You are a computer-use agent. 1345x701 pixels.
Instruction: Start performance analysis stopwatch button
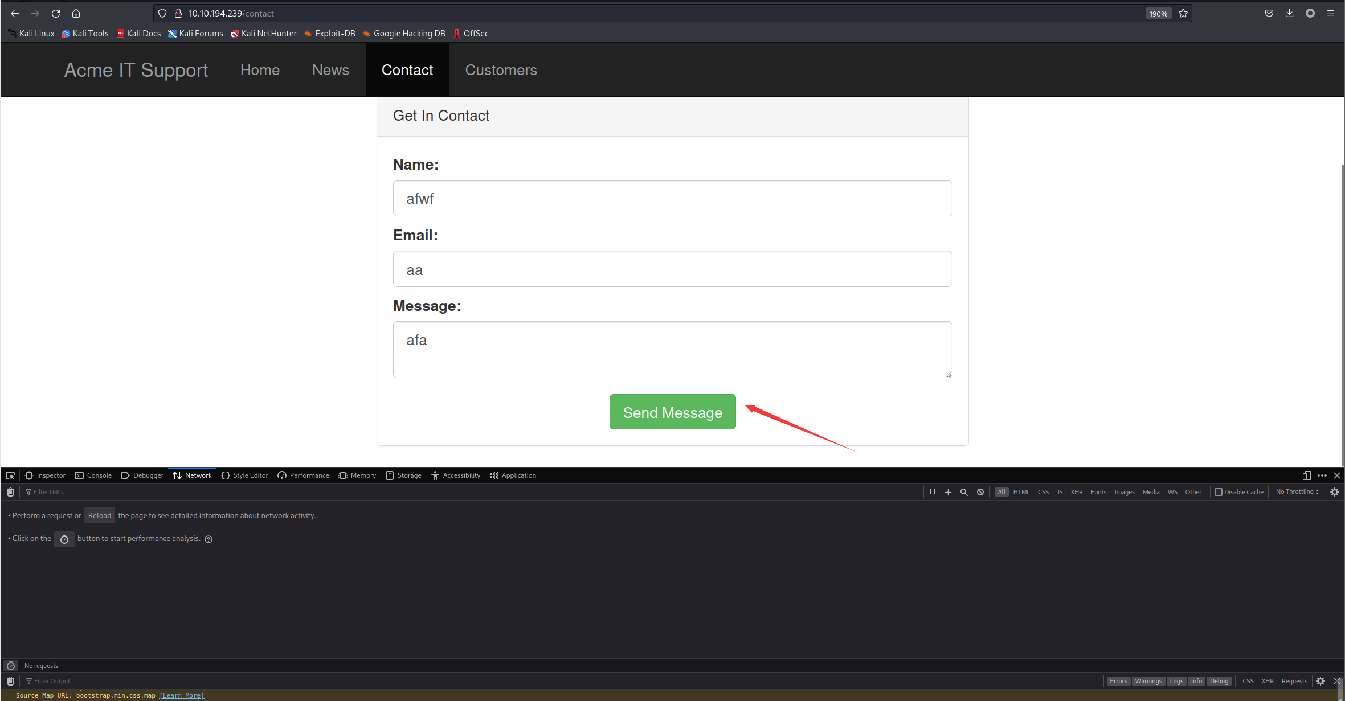(64, 539)
